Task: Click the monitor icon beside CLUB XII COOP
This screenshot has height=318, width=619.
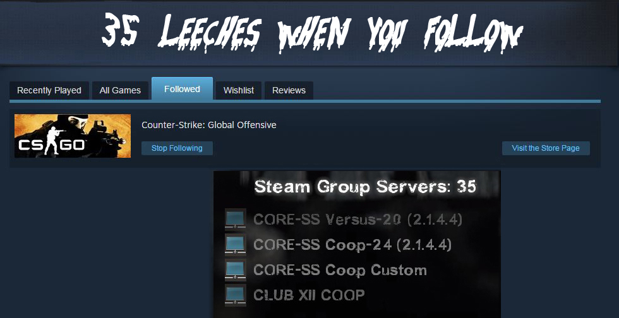Action: (236, 295)
